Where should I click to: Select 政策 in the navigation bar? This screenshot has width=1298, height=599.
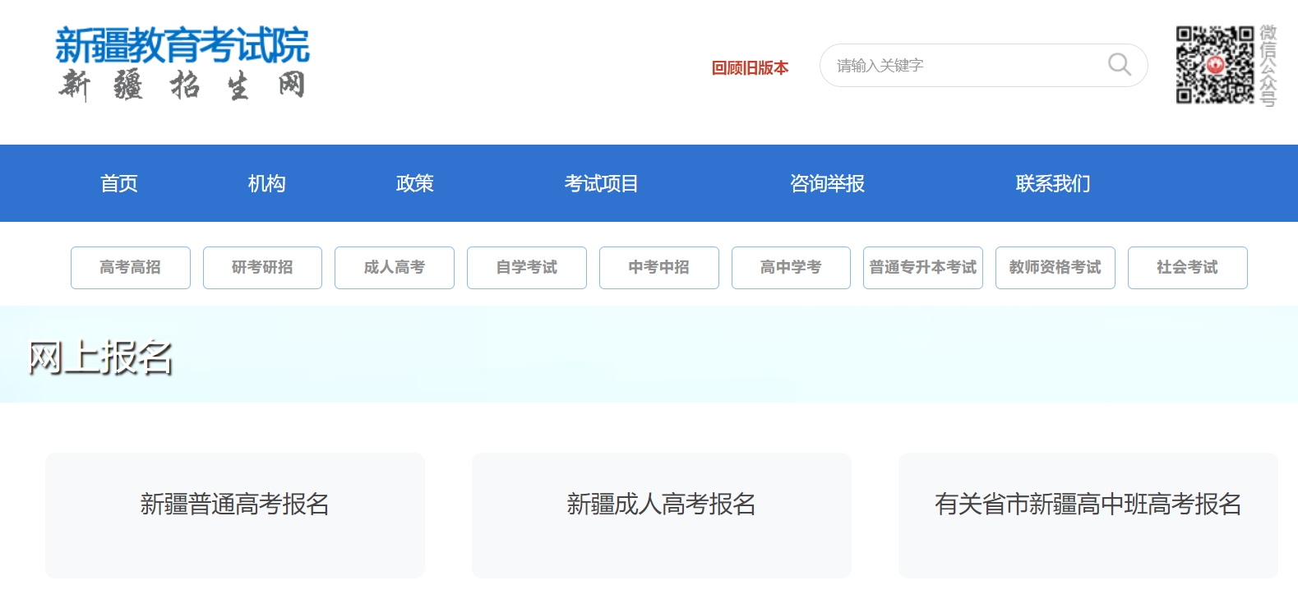(414, 183)
